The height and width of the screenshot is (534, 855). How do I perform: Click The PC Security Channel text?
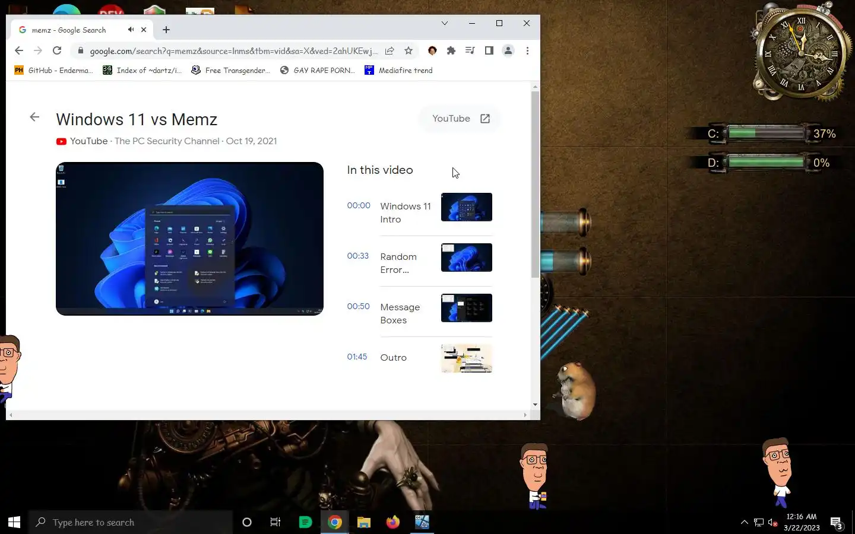167,141
